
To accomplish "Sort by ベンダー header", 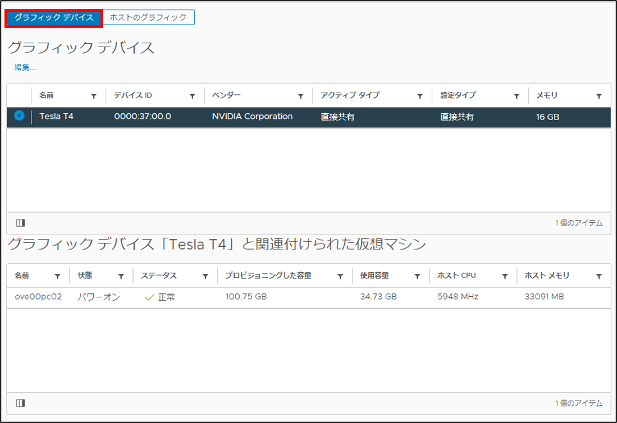I will tap(226, 95).
